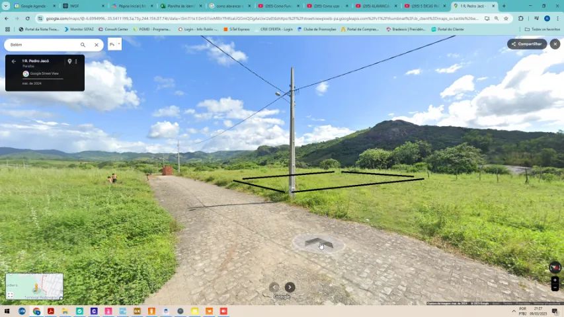Click the location pin in address panel
The height and width of the screenshot is (317, 564).
click(70, 61)
